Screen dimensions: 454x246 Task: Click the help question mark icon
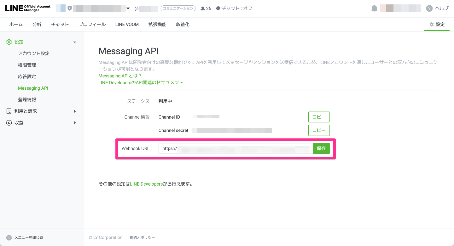click(x=429, y=8)
